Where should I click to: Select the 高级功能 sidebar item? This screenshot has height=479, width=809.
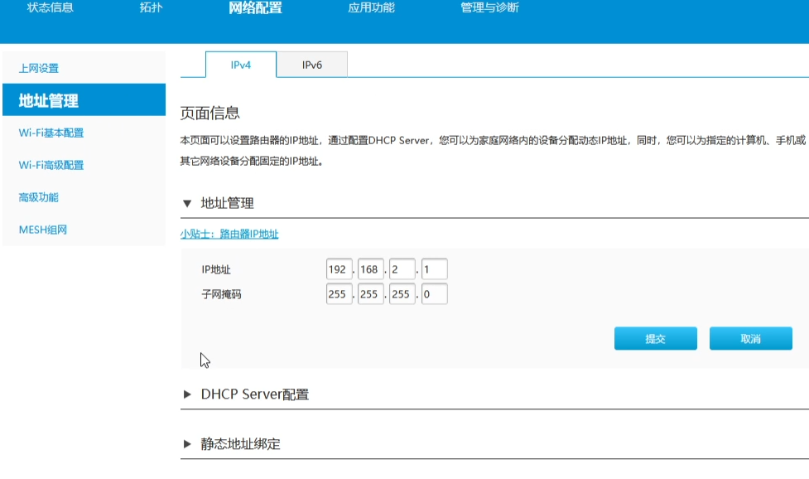click(37, 197)
